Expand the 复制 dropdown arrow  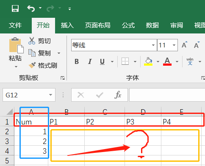[59, 53]
